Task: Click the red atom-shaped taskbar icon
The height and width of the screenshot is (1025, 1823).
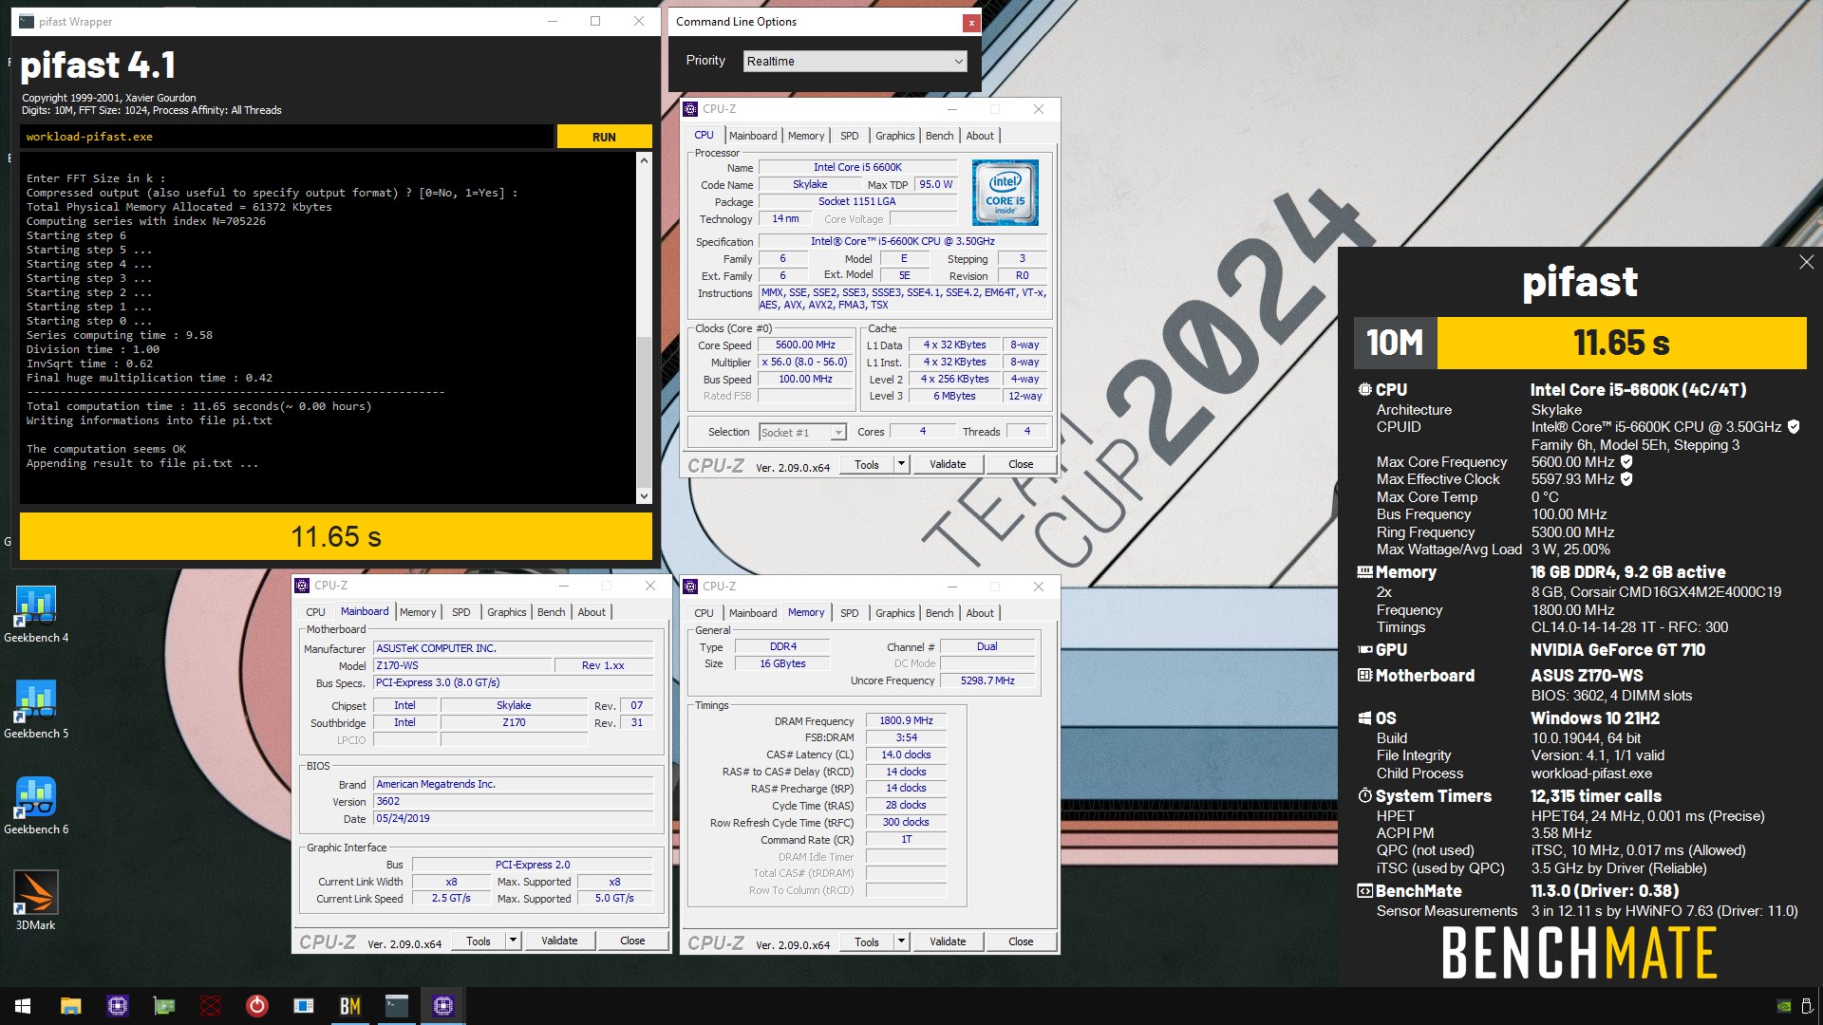Action: [211, 1006]
